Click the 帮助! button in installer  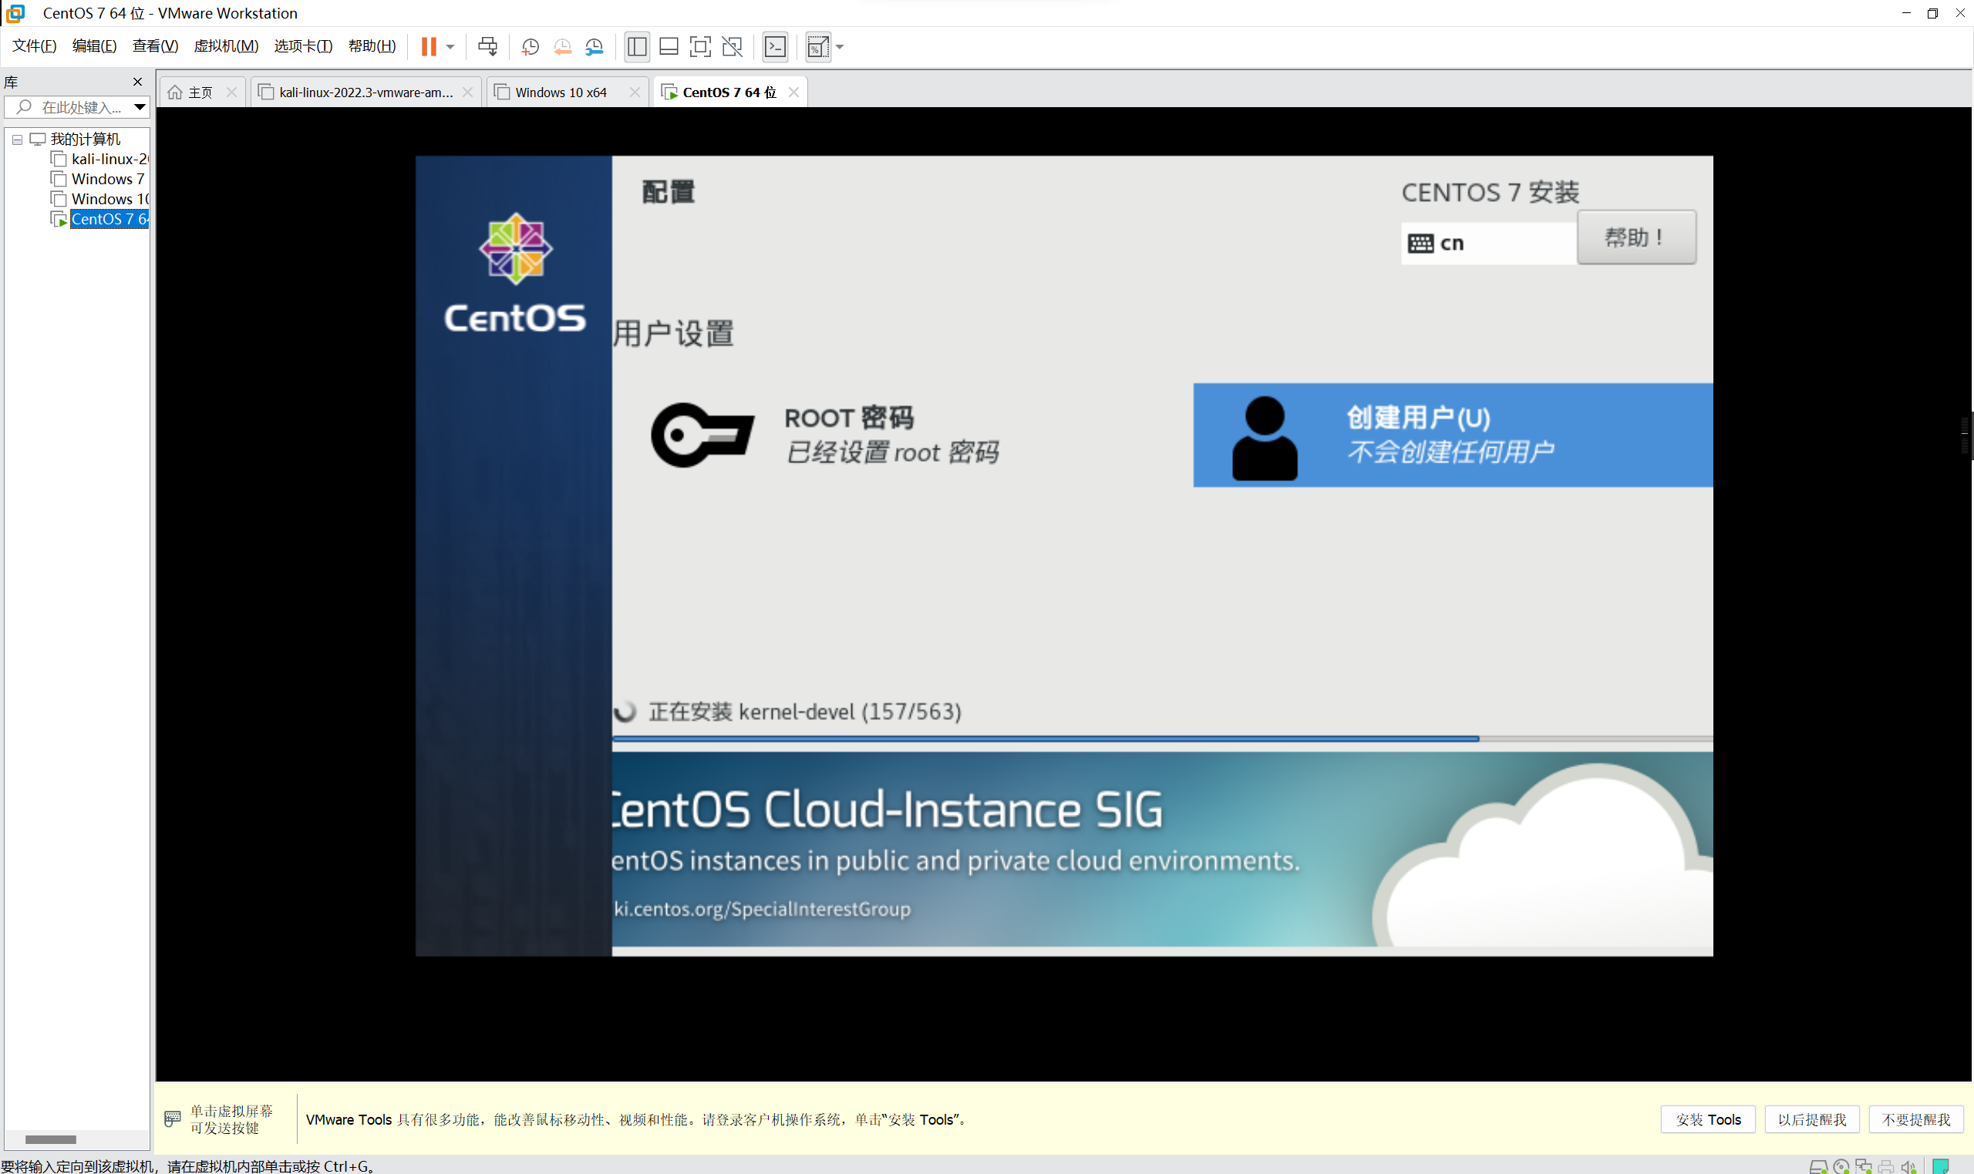pyautogui.click(x=1635, y=237)
